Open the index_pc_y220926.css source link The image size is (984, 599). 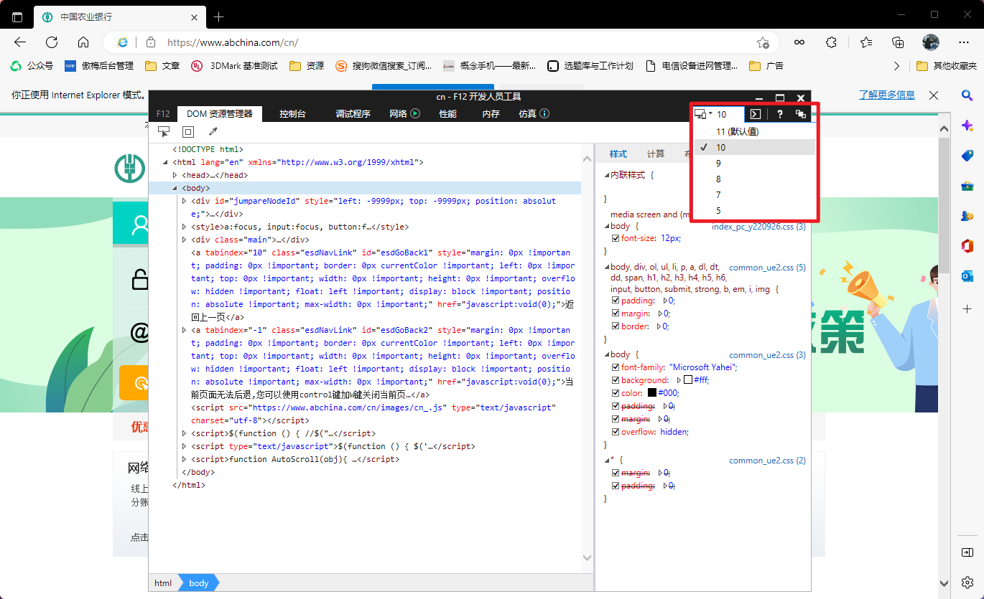[758, 227]
